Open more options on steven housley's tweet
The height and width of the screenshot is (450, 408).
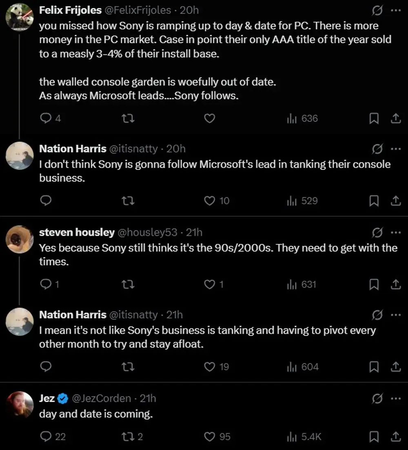pyautogui.click(x=396, y=233)
